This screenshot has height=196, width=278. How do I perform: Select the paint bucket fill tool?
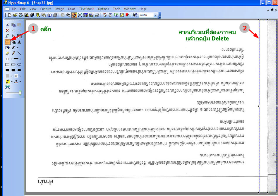tap(13, 42)
